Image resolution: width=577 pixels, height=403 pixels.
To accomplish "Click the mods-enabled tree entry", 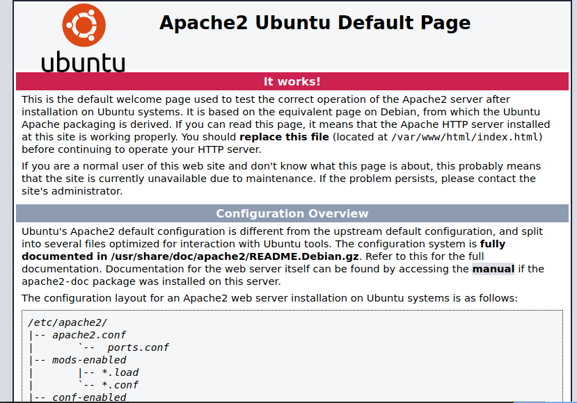I will pyautogui.click(x=89, y=360).
